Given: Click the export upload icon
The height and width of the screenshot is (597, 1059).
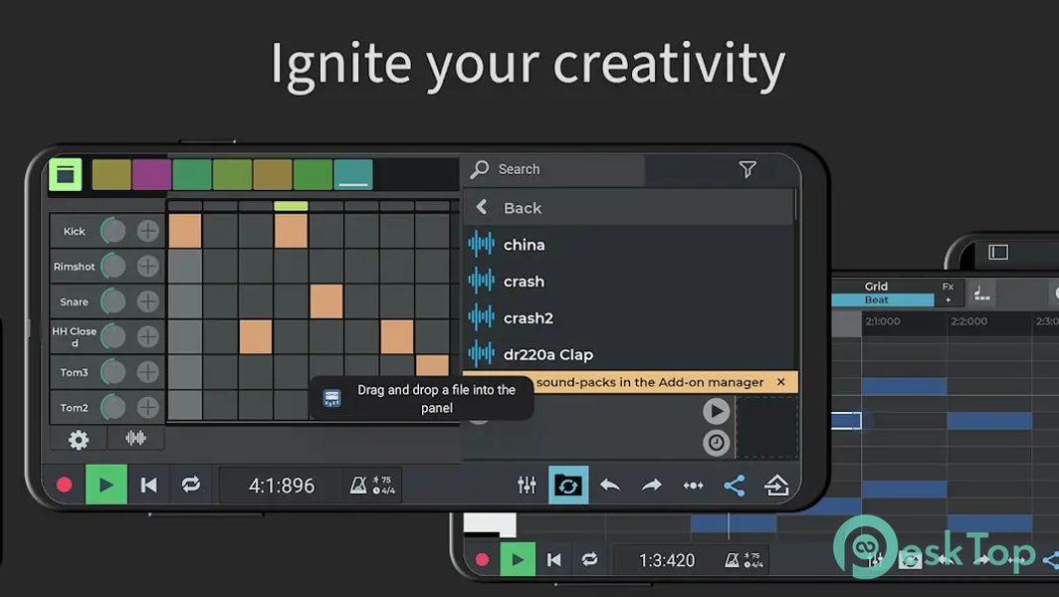Looking at the screenshot, I should coord(776,485).
